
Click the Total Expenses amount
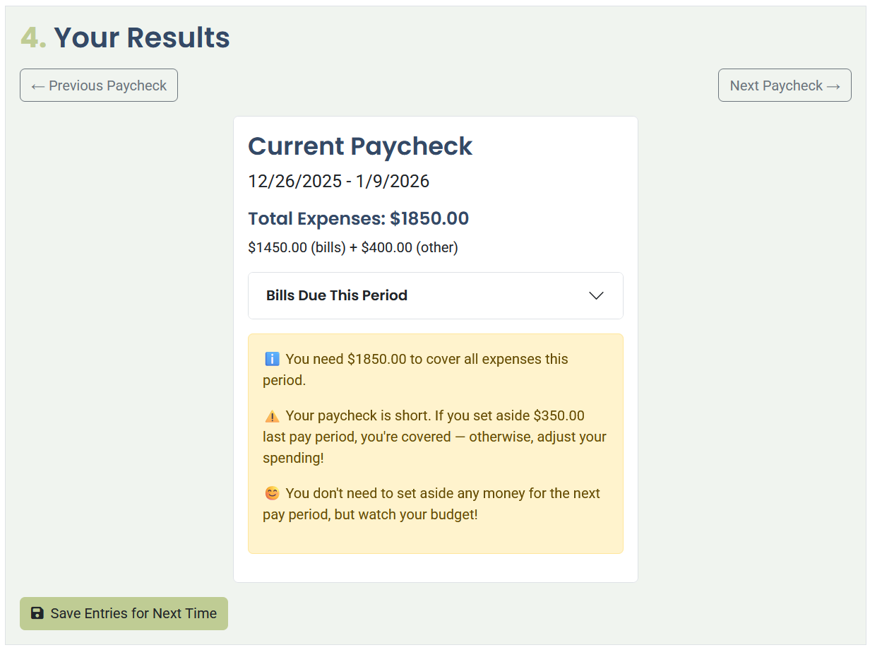coord(358,218)
